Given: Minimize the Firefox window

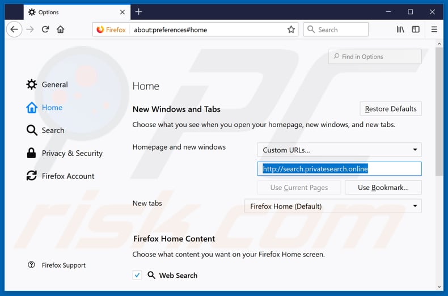Looking at the screenshot, I should [388, 12].
